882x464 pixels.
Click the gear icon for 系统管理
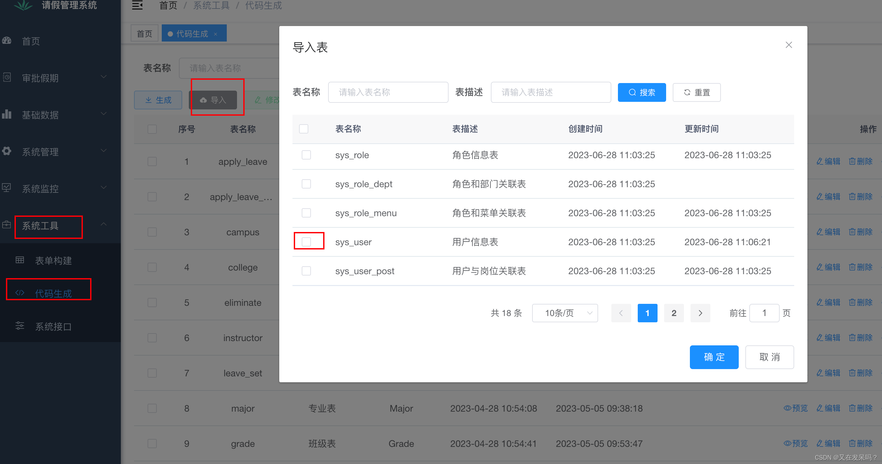(7, 151)
